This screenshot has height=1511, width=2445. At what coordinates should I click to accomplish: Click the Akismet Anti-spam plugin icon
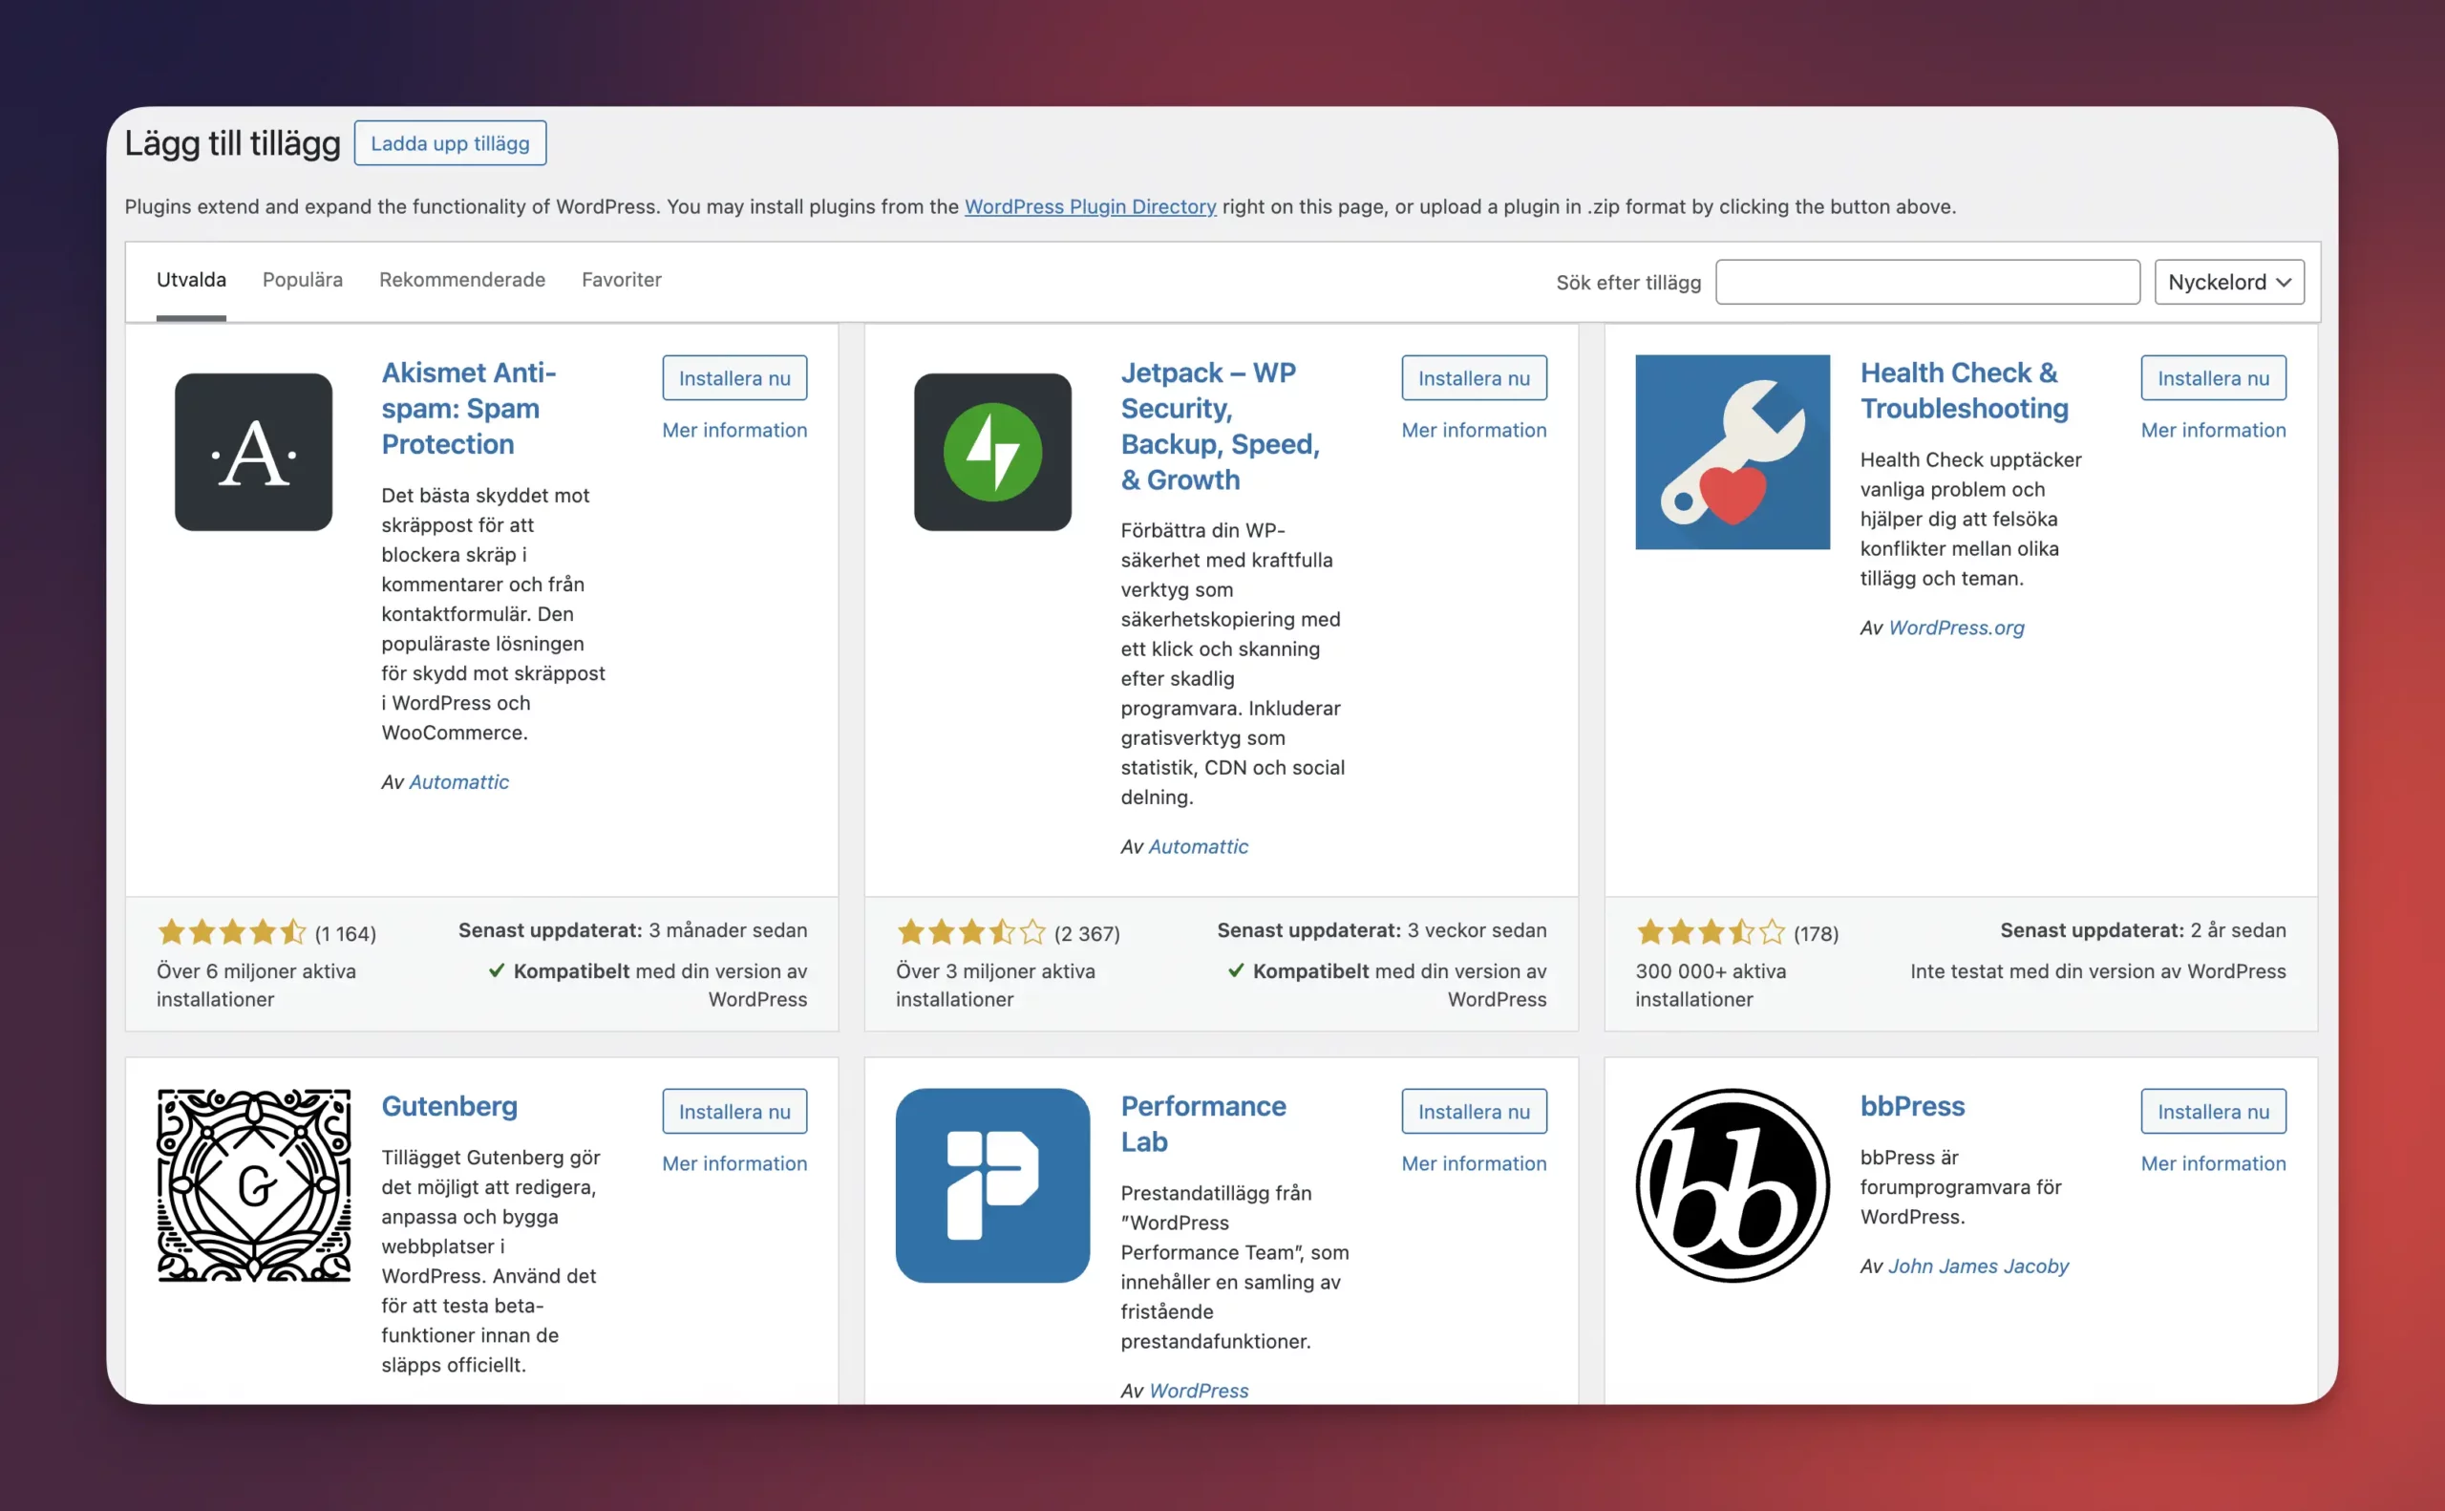(x=253, y=452)
